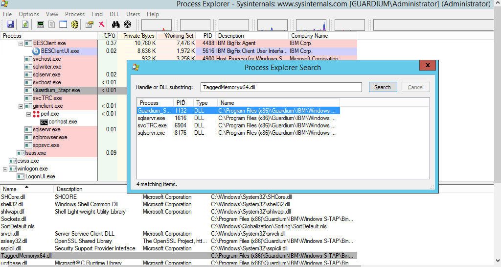Image resolution: width=501 pixels, height=267 pixels.
Task: Close the Process Explorer Search dialog
Action: [x=428, y=65]
